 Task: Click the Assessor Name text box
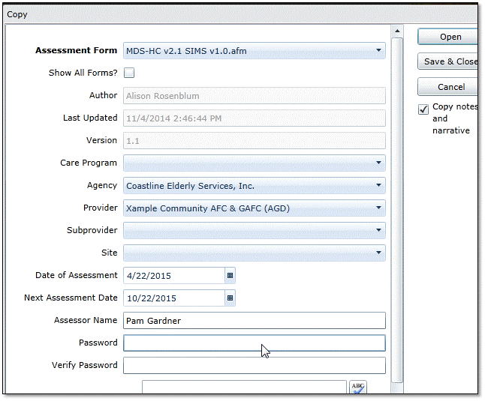254,320
